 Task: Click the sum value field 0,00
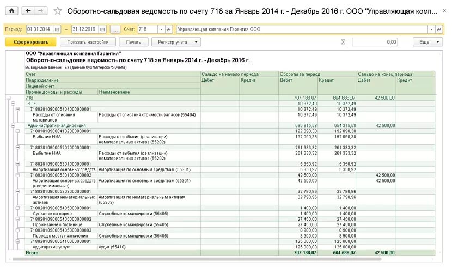coord(375,42)
